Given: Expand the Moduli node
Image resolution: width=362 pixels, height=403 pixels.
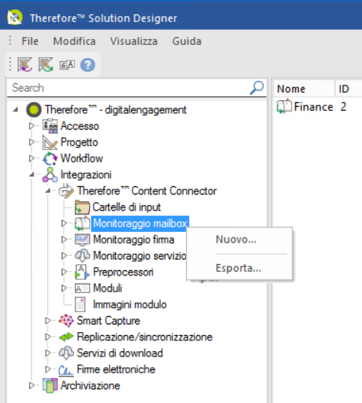Looking at the screenshot, I should coord(64,288).
